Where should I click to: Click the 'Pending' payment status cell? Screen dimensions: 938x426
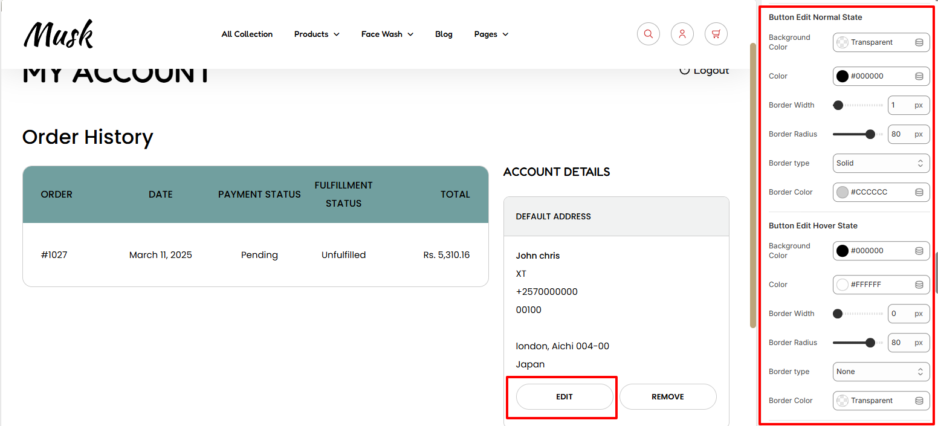259,255
